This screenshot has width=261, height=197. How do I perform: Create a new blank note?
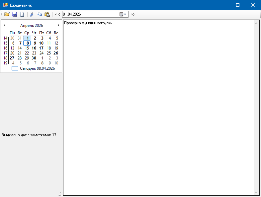click(22, 14)
